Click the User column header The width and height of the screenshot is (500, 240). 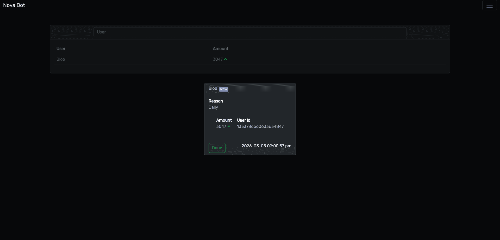[61, 49]
